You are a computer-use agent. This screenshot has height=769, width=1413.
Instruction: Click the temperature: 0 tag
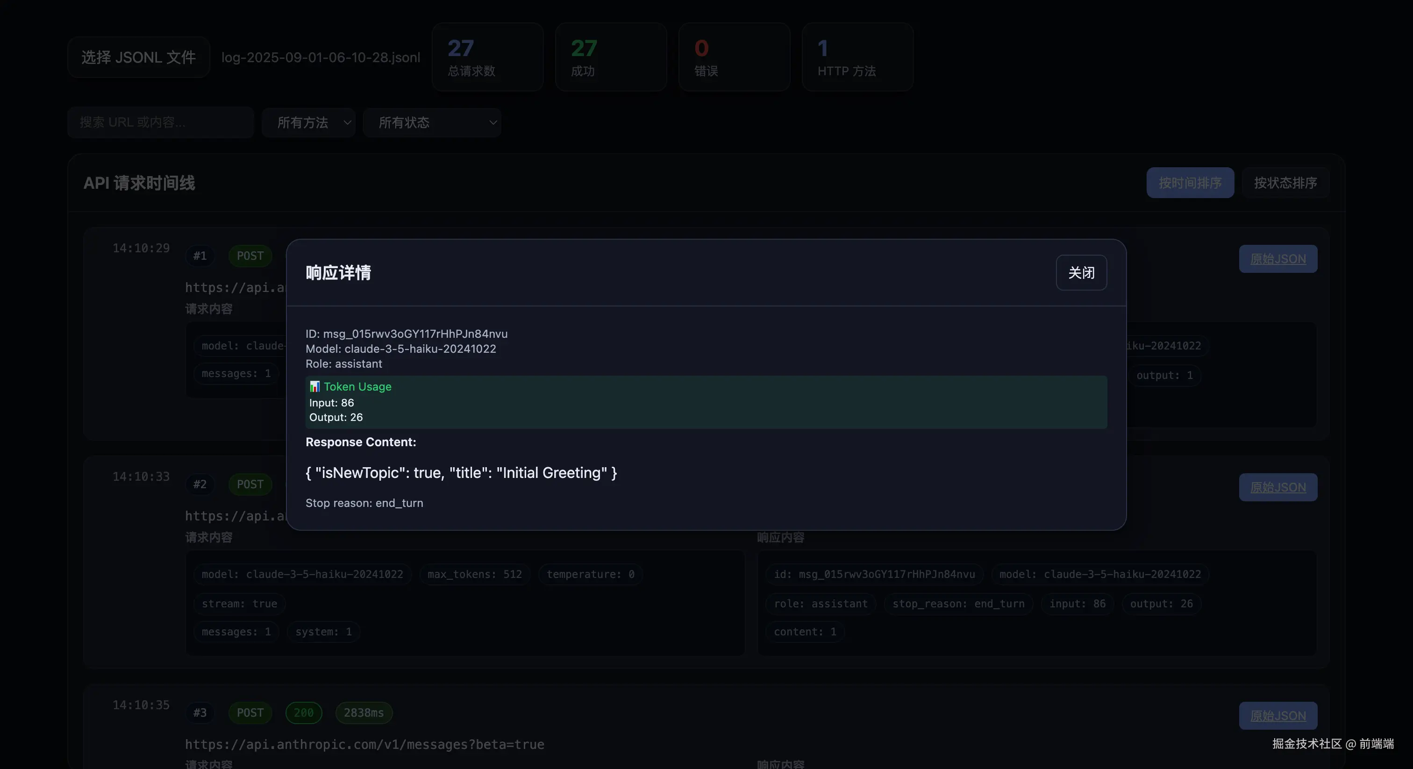click(x=590, y=574)
